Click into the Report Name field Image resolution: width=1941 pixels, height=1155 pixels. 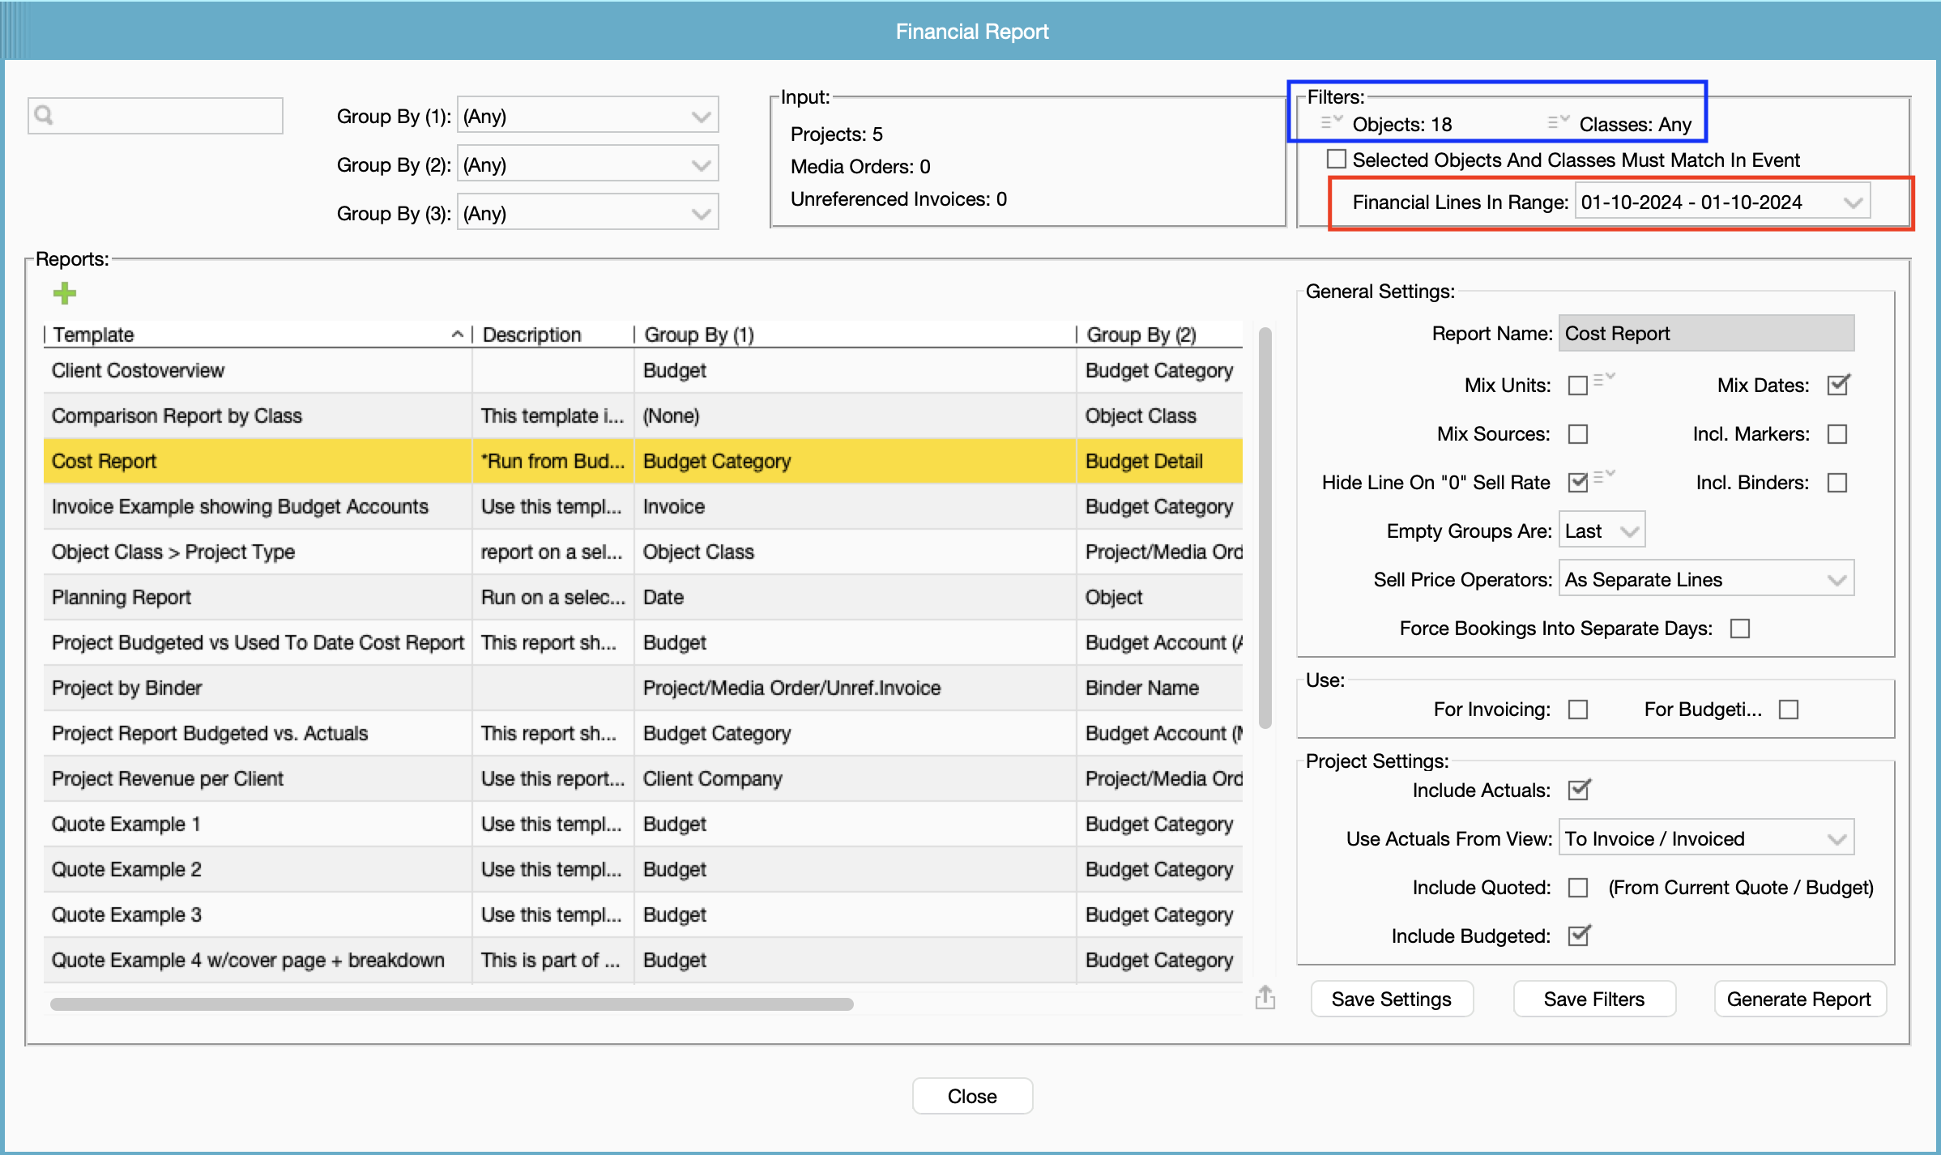tap(1705, 334)
